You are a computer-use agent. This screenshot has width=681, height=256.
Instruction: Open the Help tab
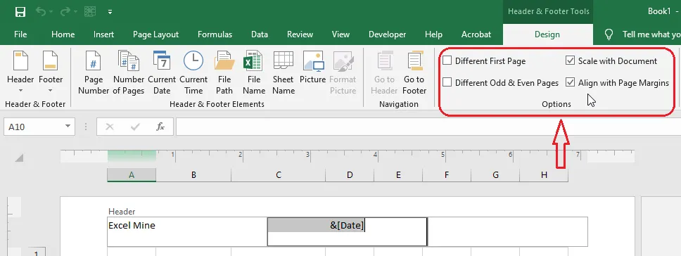(433, 34)
